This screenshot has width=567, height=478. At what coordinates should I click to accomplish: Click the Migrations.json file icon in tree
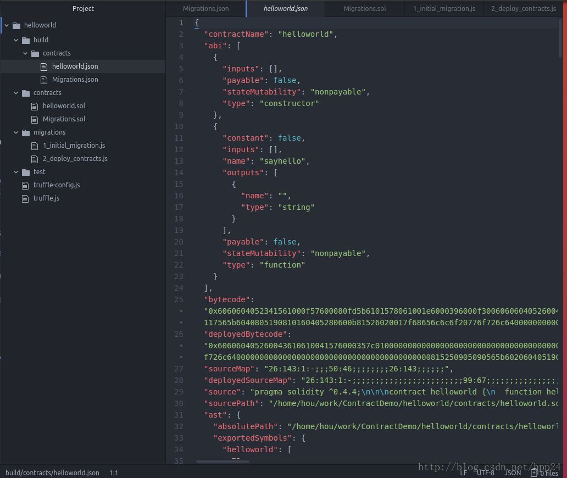[44, 80]
